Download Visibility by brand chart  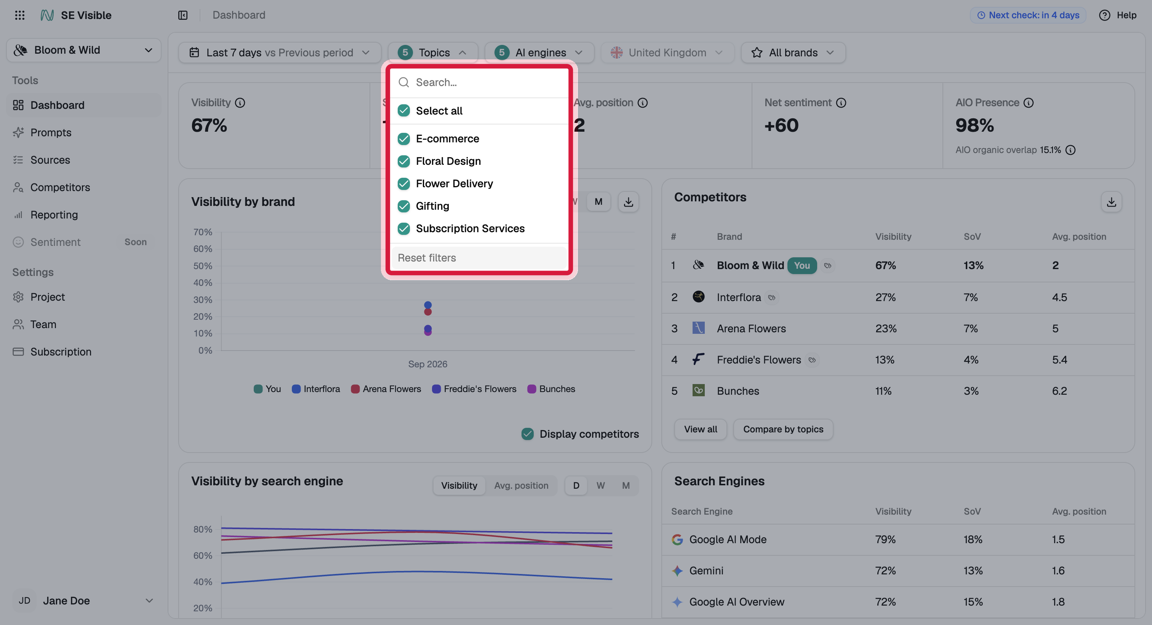628,201
